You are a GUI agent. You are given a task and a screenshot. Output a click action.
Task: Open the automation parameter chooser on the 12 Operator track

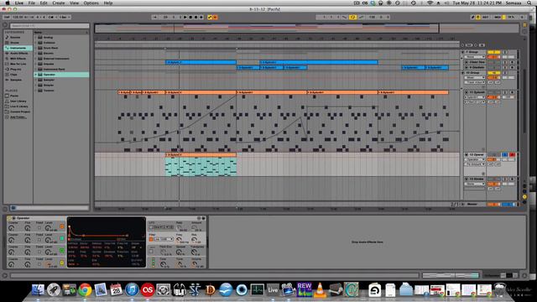(475, 164)
